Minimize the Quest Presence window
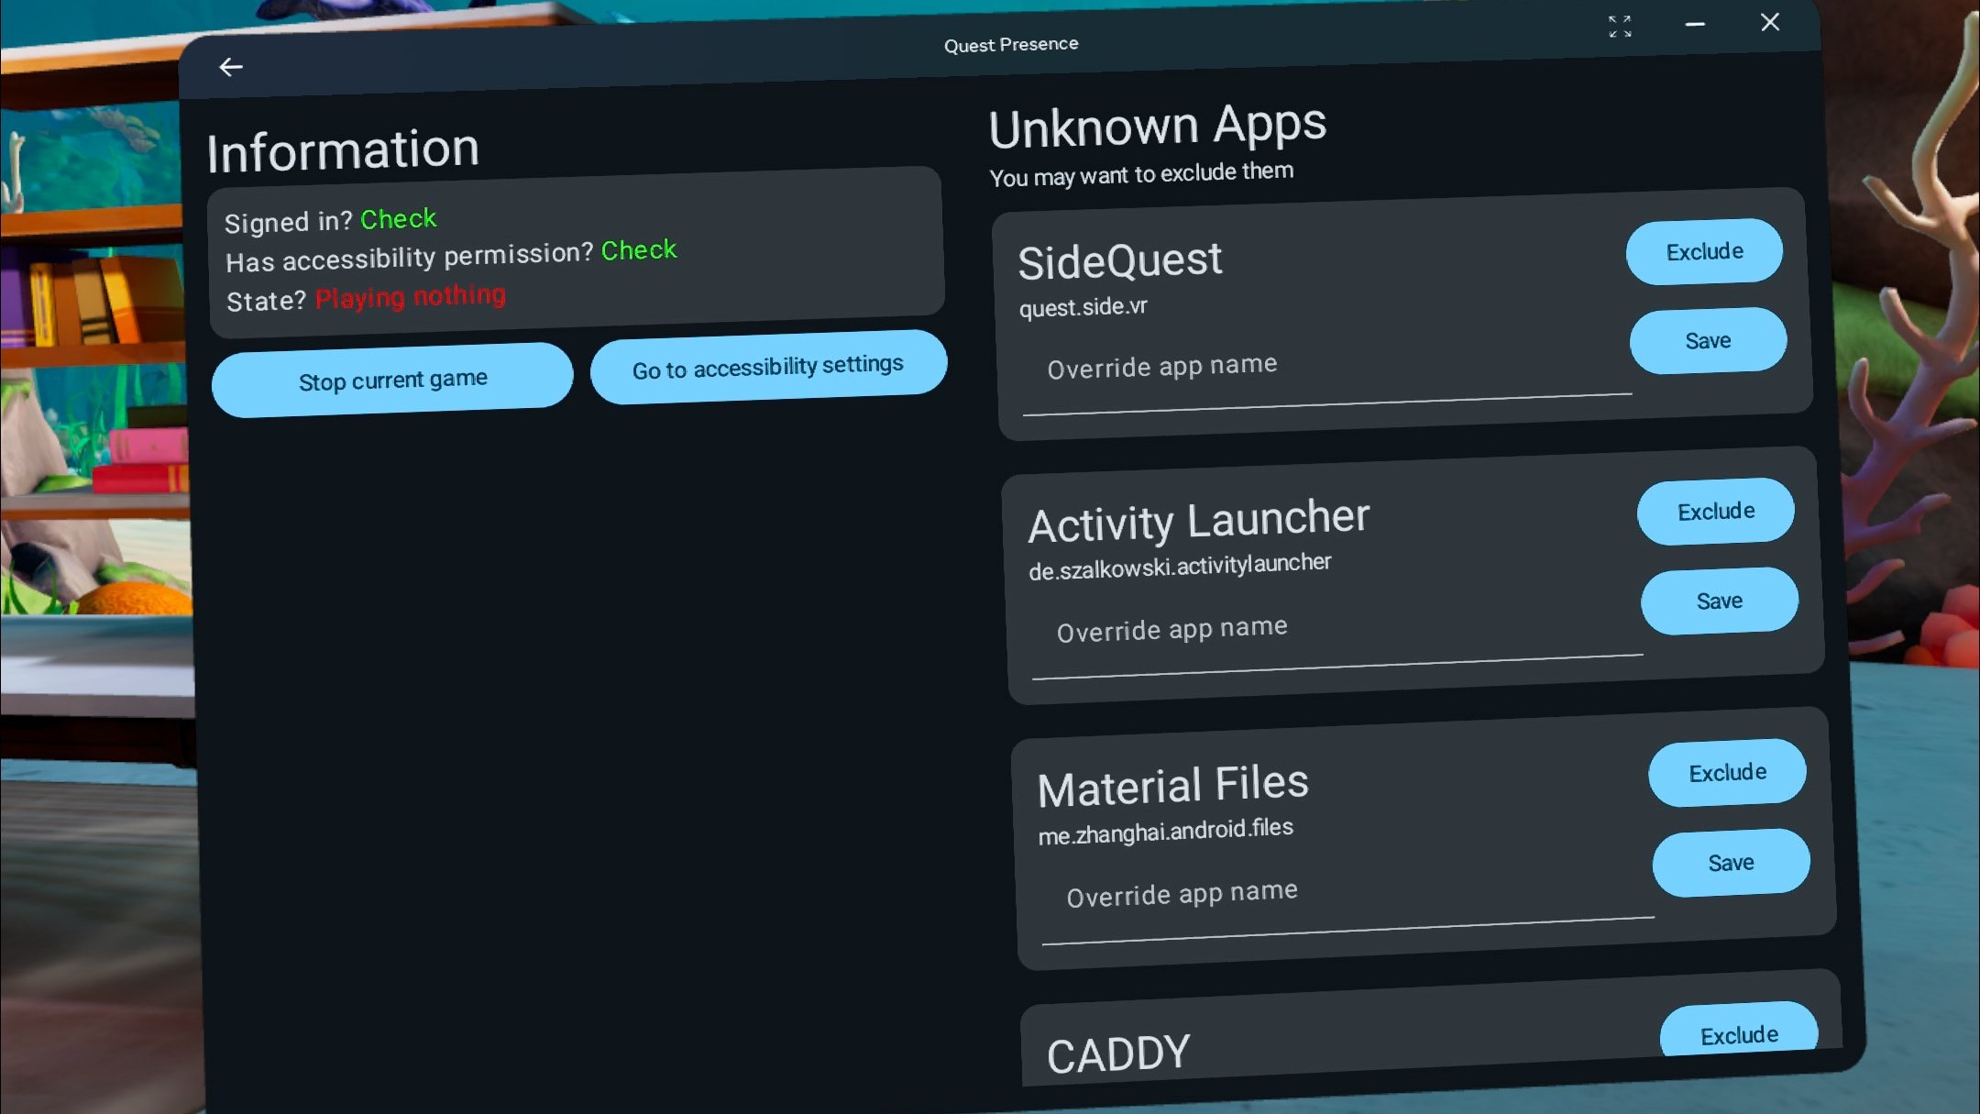The image size is (1980, 1114). 1695,25
